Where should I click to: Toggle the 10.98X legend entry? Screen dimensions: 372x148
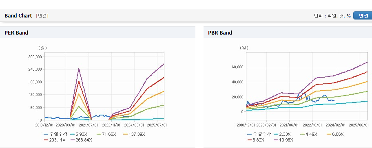click(283, 140)
